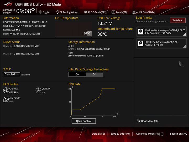The height and width of the screenshot is (142, 189).
Task: Click the Speed: 3600 MHz line
Action: coord(12,30)
